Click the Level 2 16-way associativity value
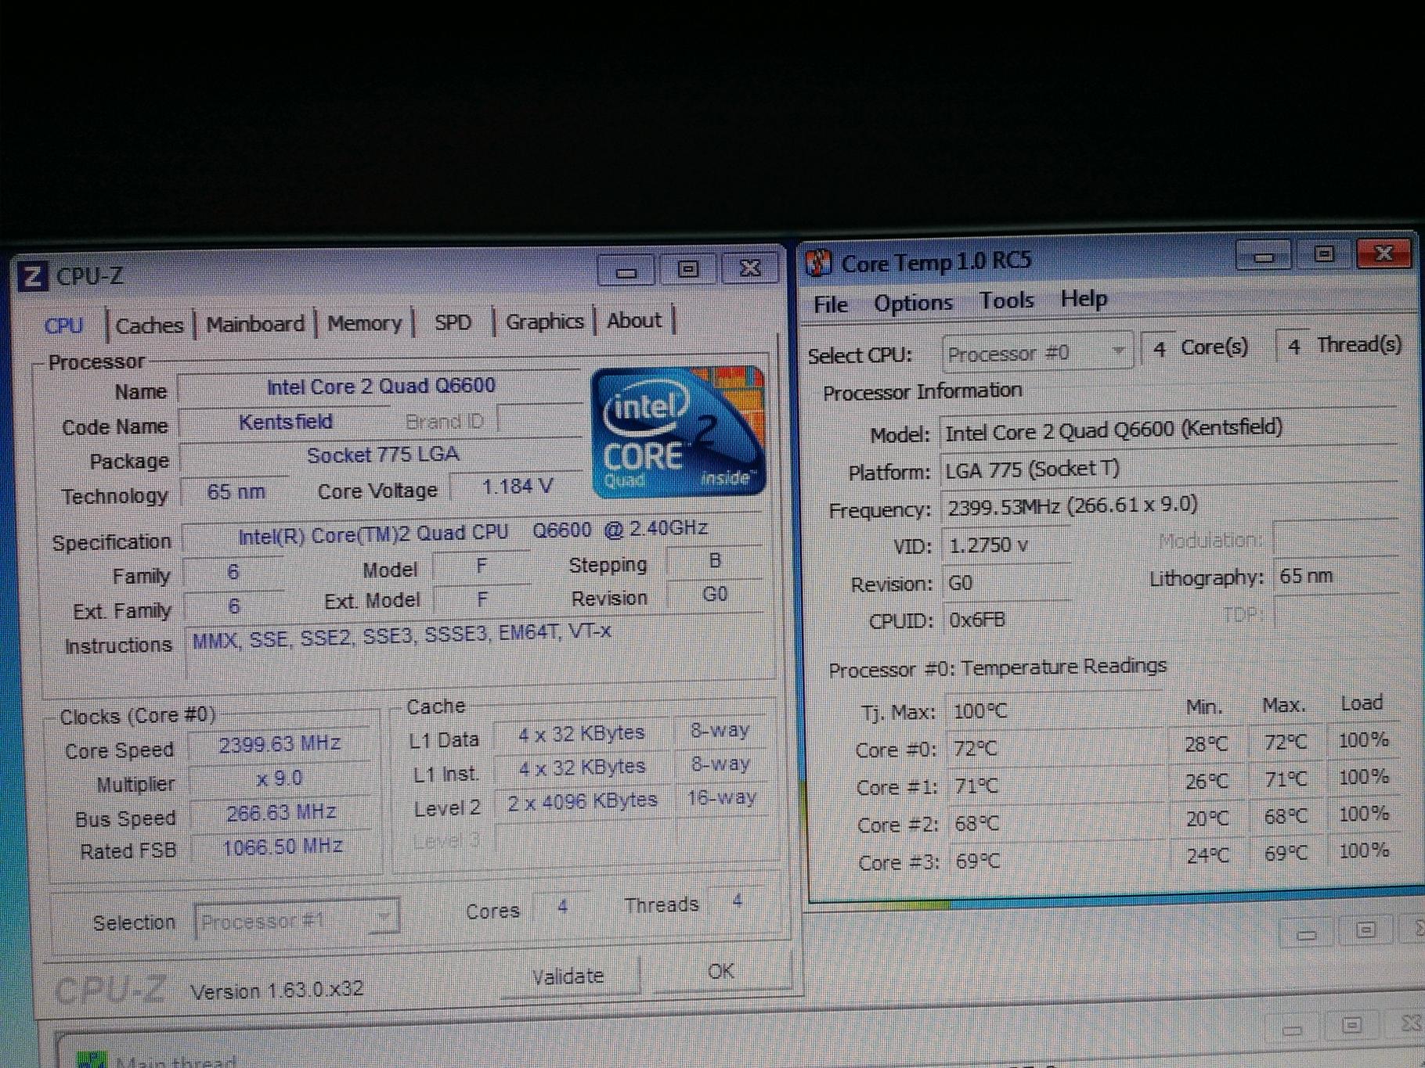 (x=721, y=798)
